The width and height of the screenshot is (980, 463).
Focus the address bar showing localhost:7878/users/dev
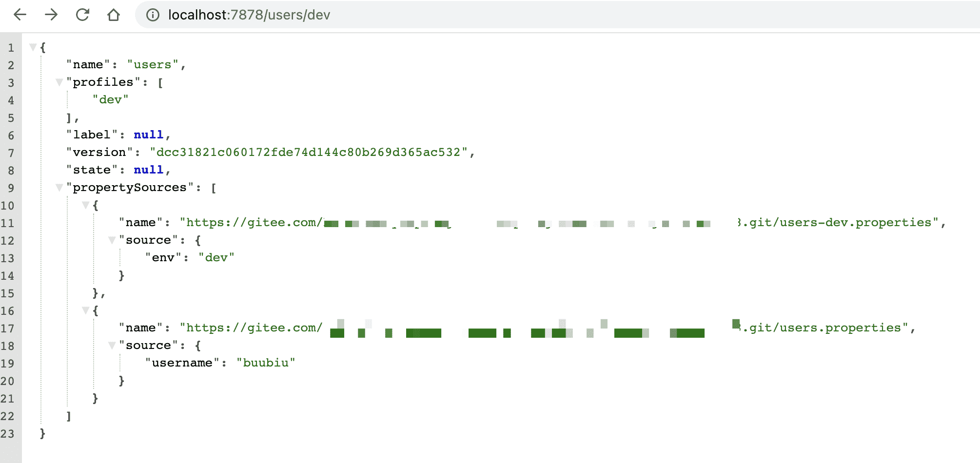coord(439,15)
